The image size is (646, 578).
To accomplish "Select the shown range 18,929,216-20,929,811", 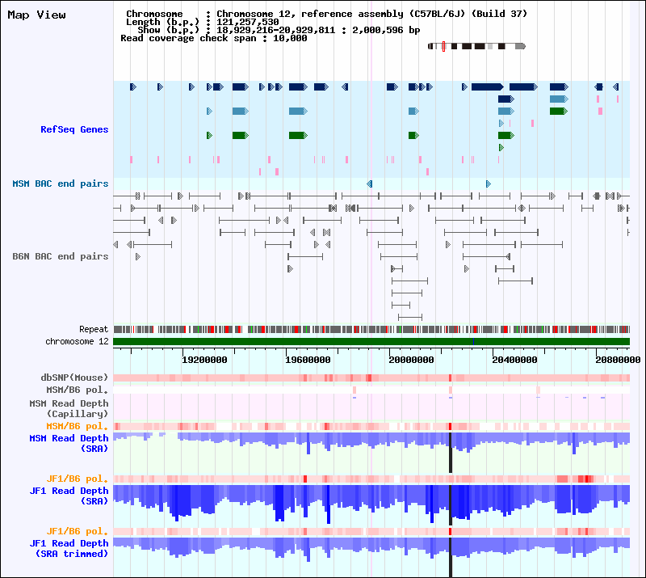I will point(276,30).
